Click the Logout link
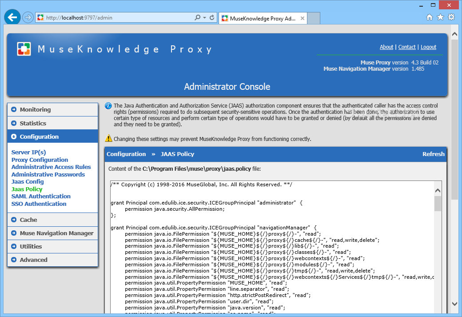 tap(428, 47)
